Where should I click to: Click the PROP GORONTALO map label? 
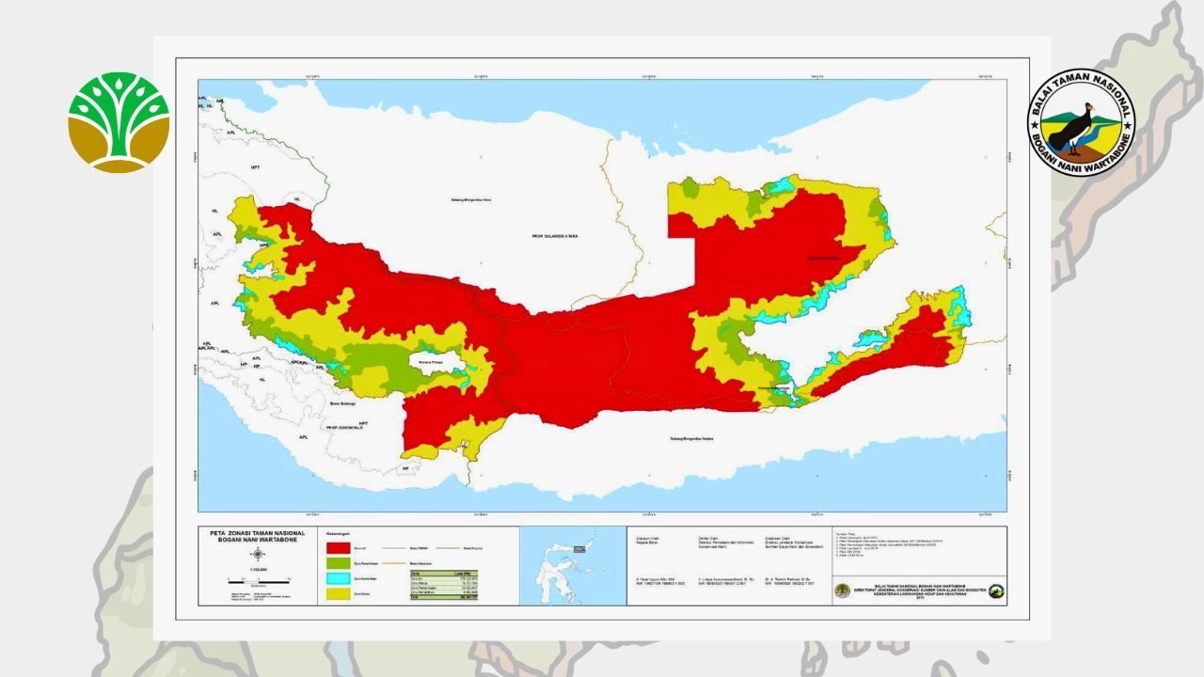345,429
